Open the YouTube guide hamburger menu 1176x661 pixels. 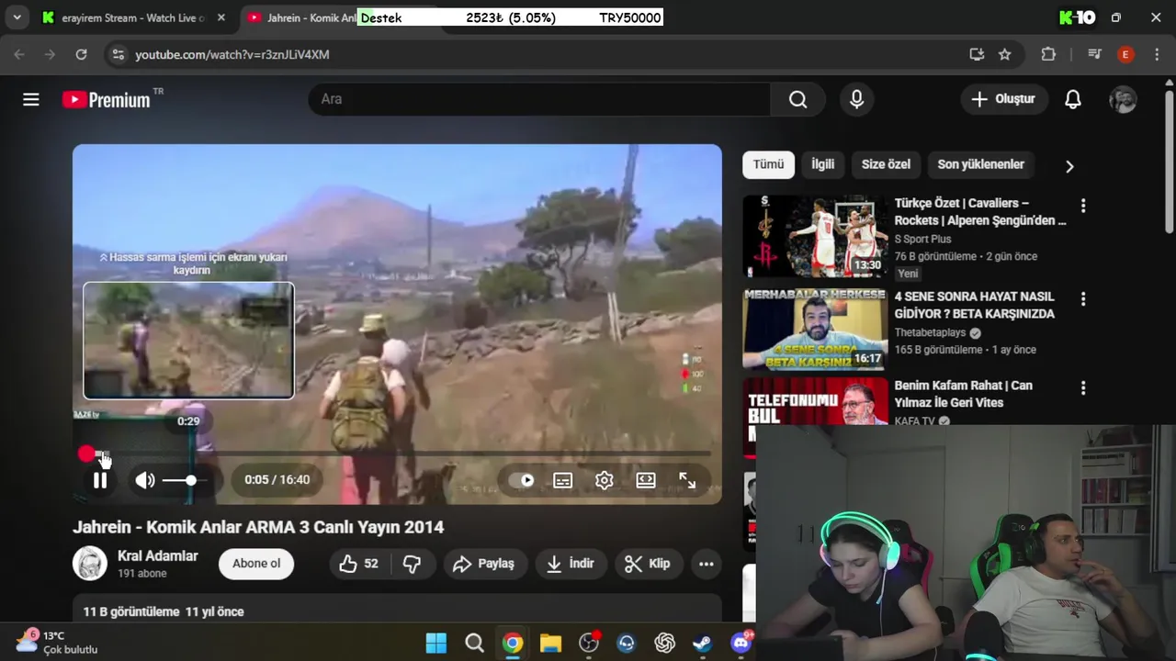(x=31, y=99)
